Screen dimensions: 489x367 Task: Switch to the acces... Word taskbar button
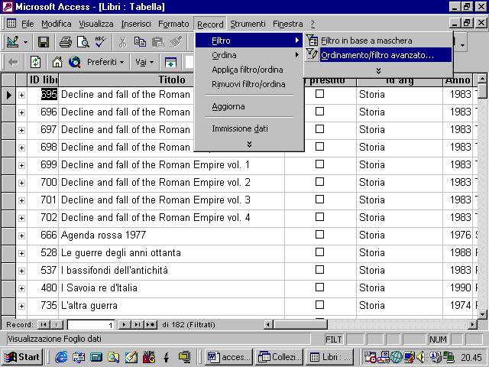click(229, 357)
